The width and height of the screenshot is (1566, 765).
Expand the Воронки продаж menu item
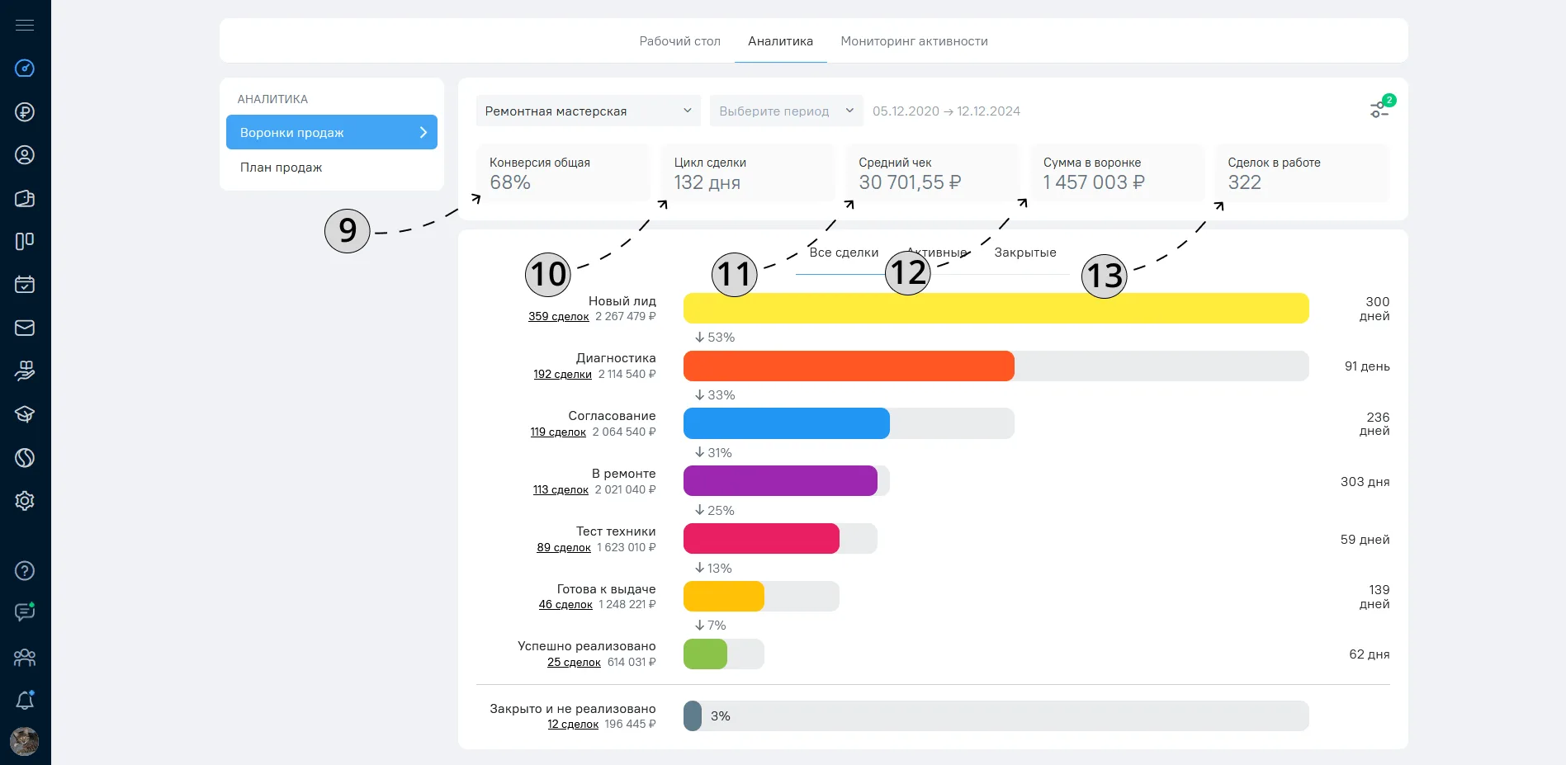[332, 132]
